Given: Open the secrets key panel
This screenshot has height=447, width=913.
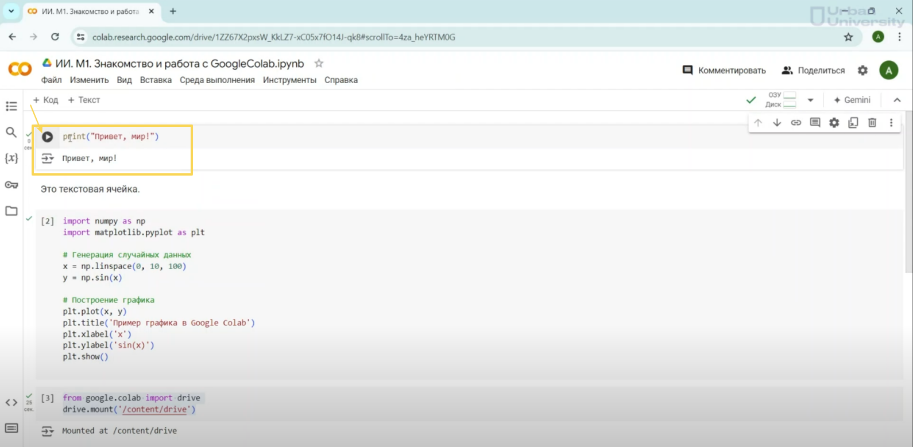Looking at the screenshot, I should (x=11, y=185).
